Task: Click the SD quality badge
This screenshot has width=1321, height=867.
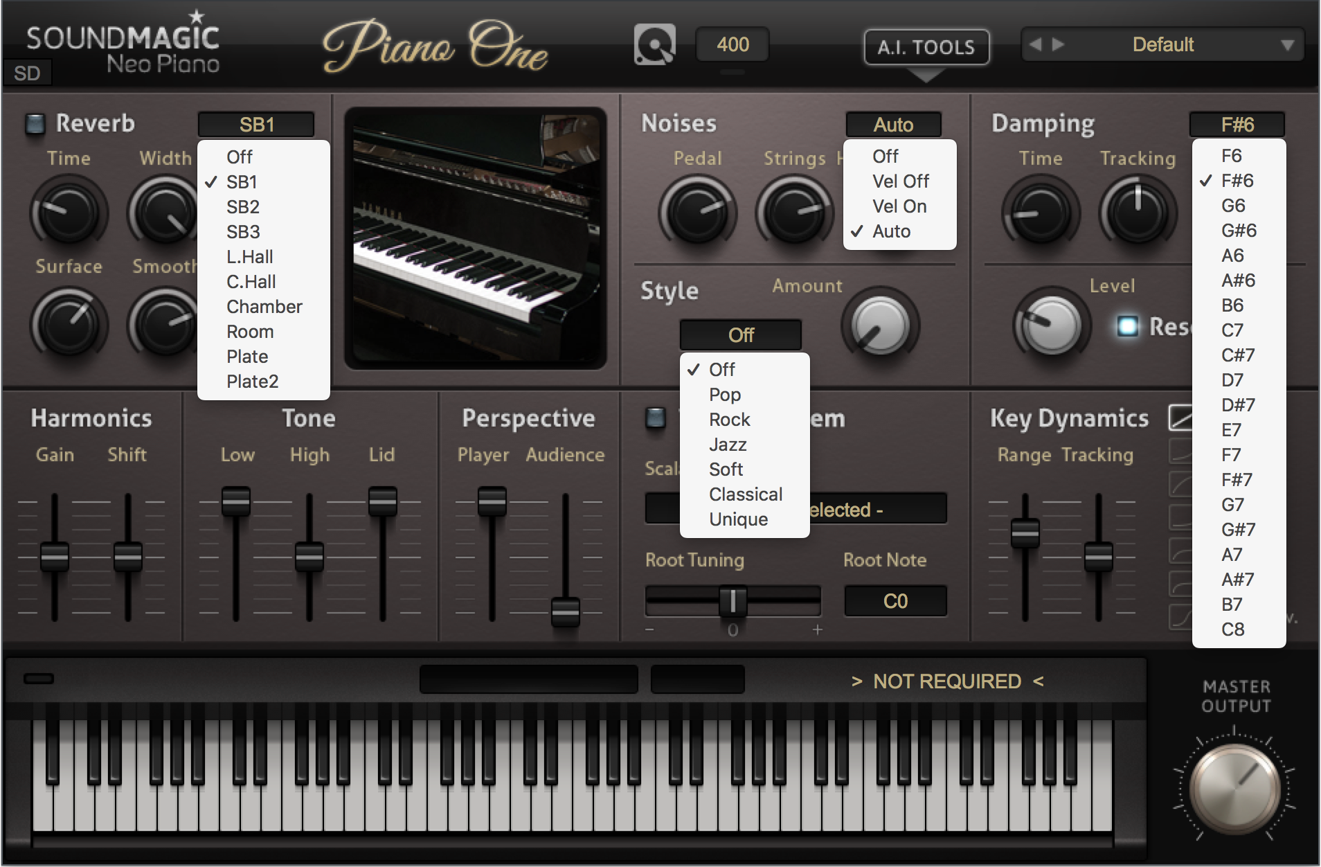Action: tap(27, 73)
